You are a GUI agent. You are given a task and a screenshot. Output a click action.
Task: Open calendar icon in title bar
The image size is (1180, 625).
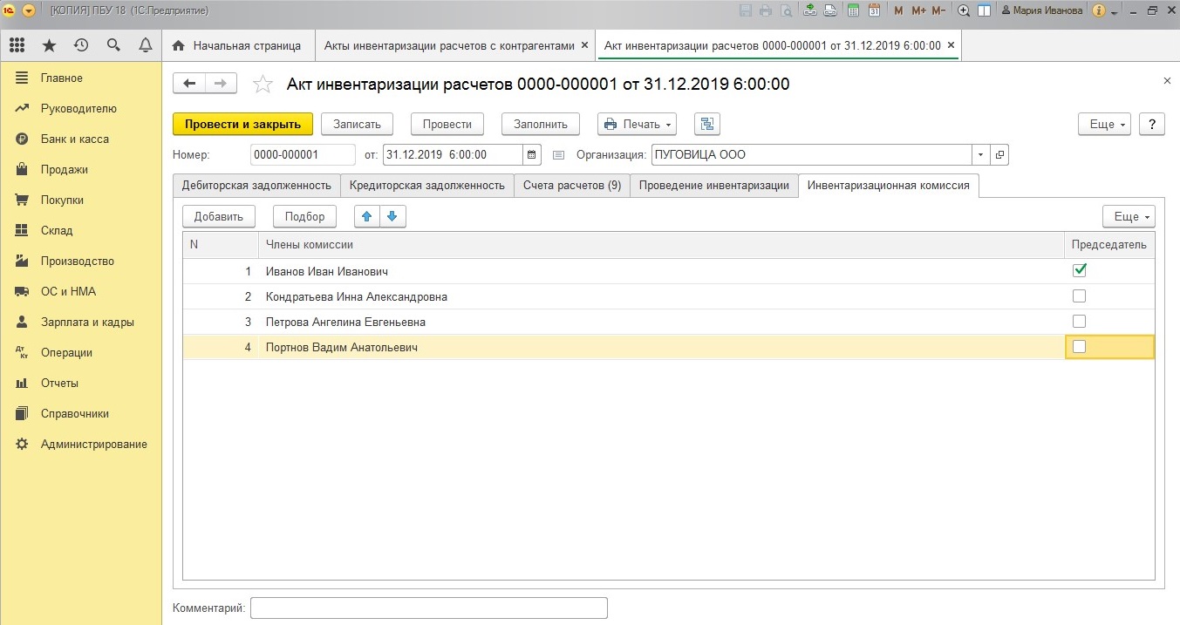coord(873,10)
